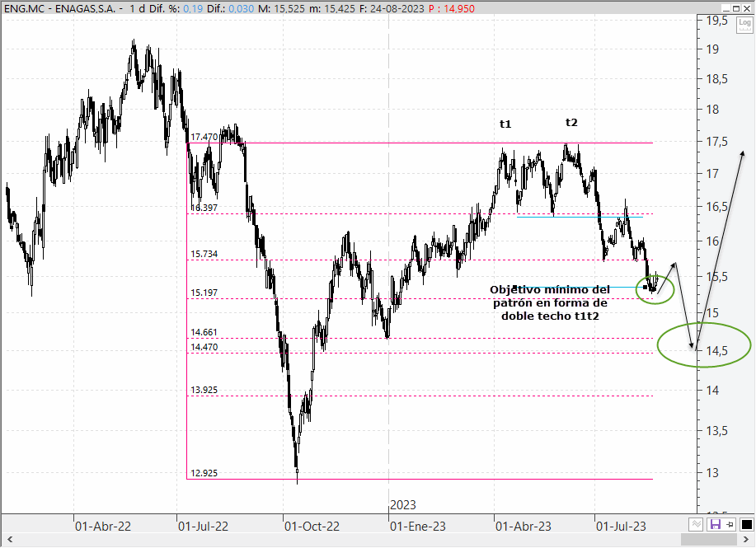Minimize the chart window
This screenshot has height=548, width=756.
click(726, 8)
